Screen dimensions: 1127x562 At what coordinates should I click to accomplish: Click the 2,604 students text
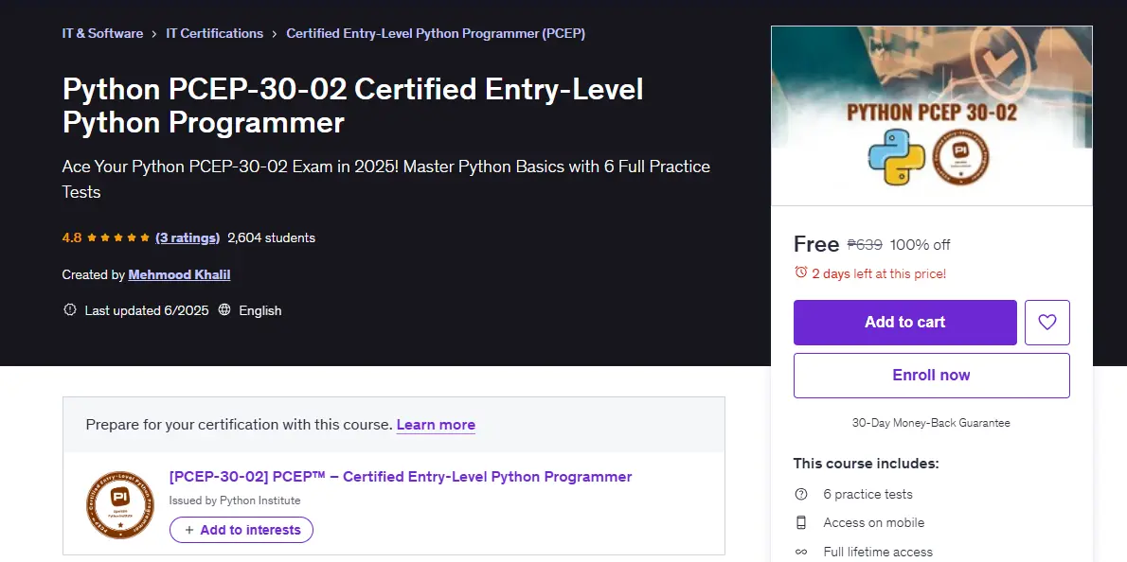(x=271, y=237)
